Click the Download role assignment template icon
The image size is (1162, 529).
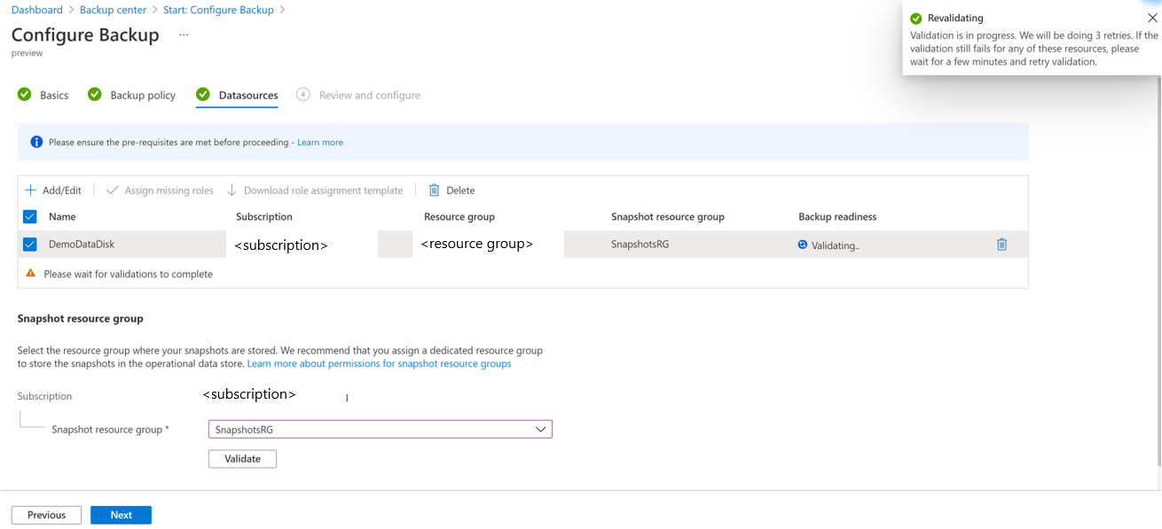pyautogui.click(x=232, y=191)
